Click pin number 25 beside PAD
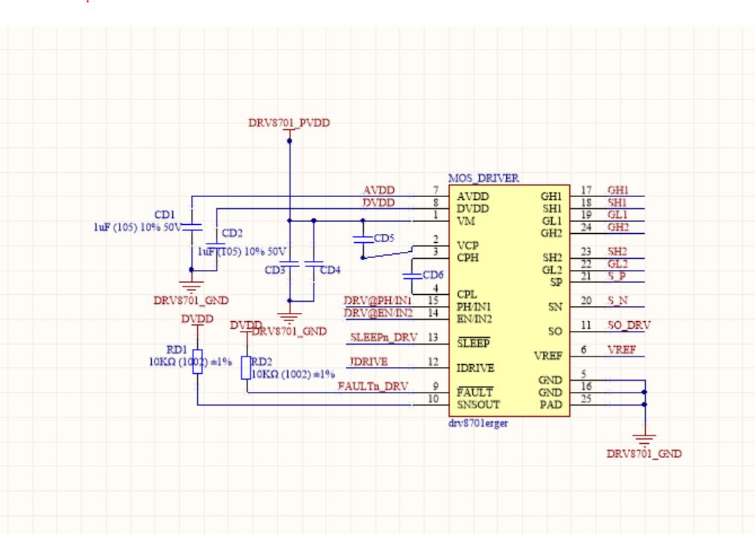 coord(586,398)
